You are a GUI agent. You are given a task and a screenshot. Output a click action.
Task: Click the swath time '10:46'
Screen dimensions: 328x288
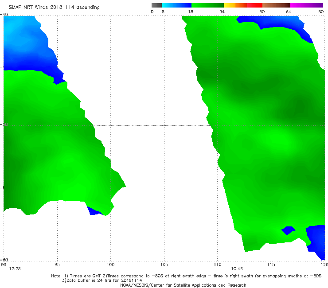pos(237,269)
